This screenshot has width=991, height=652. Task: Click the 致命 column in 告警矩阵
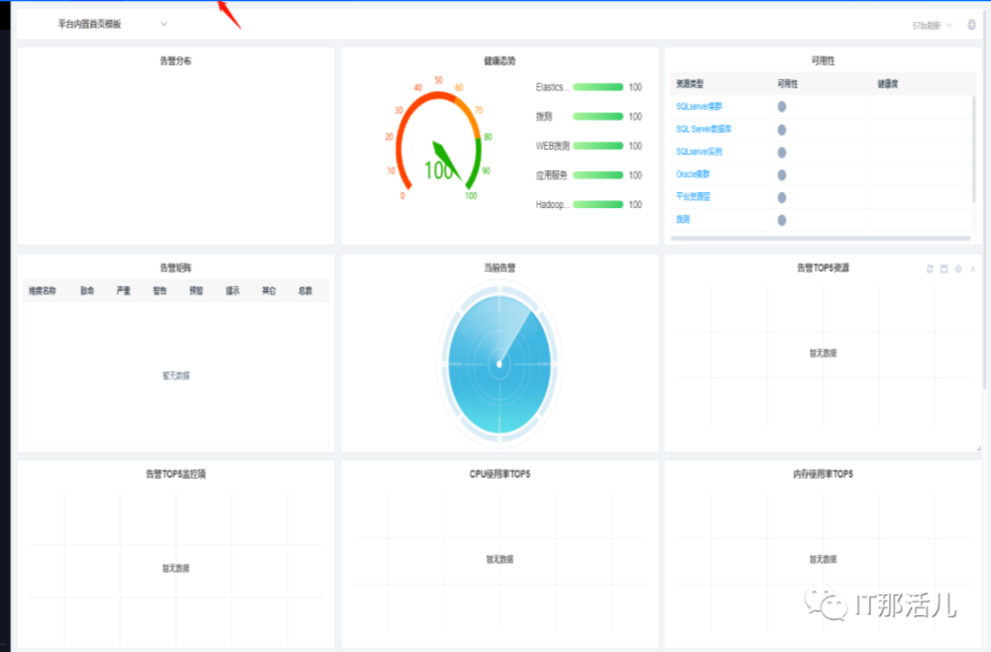87,290
